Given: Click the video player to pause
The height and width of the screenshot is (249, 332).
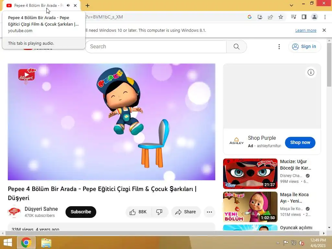Looking at the screenshot, I should point(112,122).
